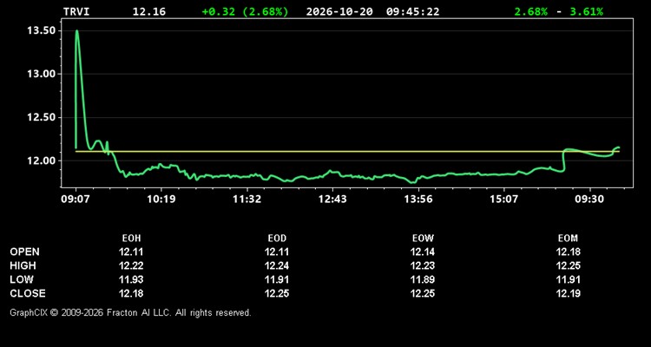The image size is (651, 347).
Task: Select the EOD high value 12.24
Action: click(x=277, y=266)
